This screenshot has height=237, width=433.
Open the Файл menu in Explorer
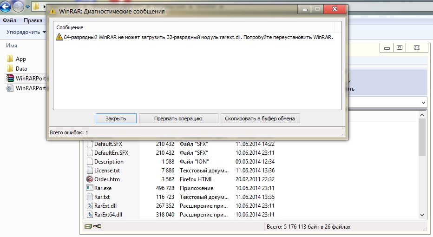[10, 20]
